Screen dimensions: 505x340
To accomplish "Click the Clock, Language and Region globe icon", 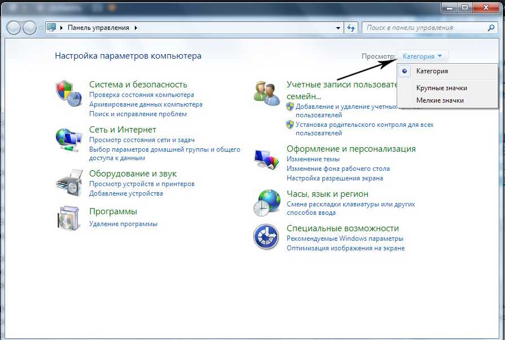I will 266,202.
